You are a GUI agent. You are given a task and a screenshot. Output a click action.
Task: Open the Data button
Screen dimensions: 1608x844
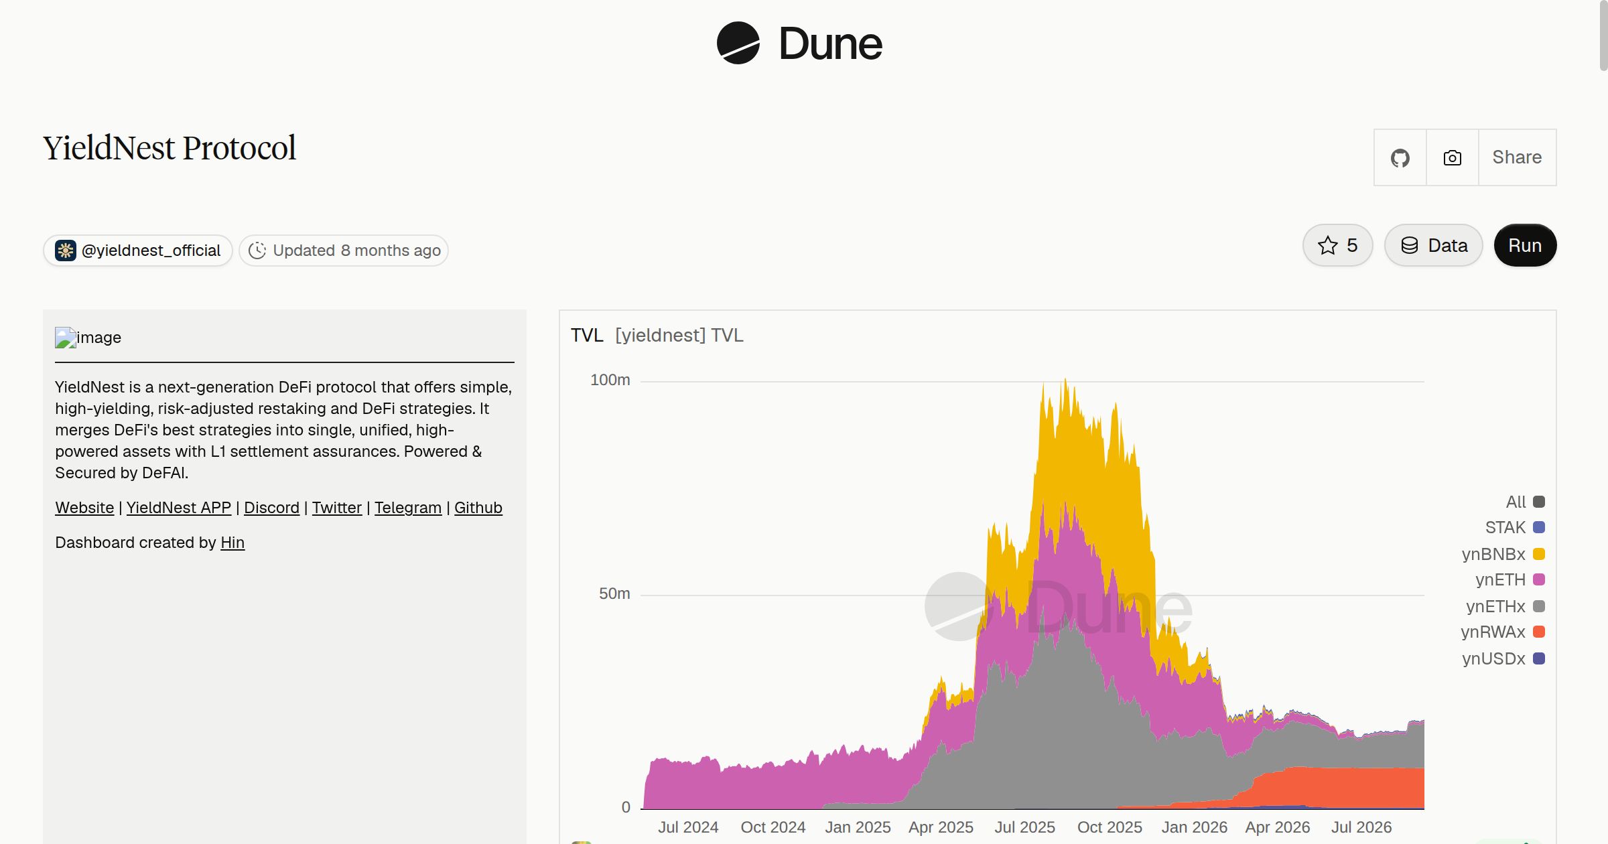click(1433, 245)
